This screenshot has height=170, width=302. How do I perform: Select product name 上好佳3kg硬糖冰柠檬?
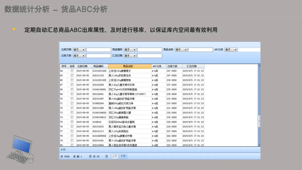coord(120,136)
